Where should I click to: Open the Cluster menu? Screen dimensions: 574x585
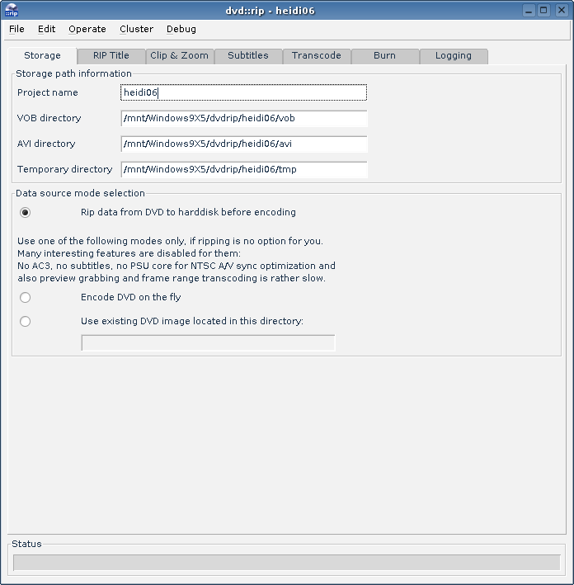(x=137, y=29)
